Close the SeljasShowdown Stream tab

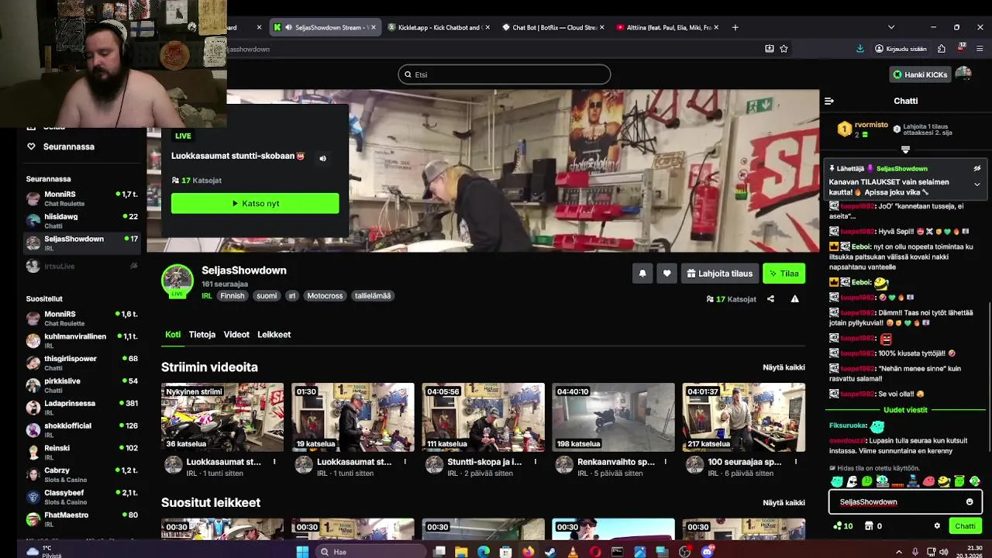pos(374,27)
